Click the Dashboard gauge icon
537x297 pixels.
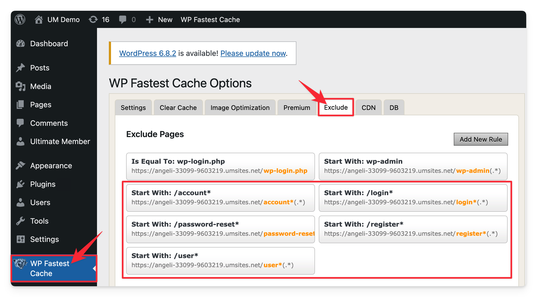pyautogui.click(x=20, y=44)
